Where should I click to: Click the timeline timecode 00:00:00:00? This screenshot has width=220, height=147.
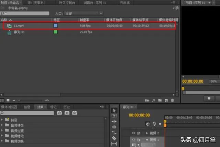coord(139,115)
